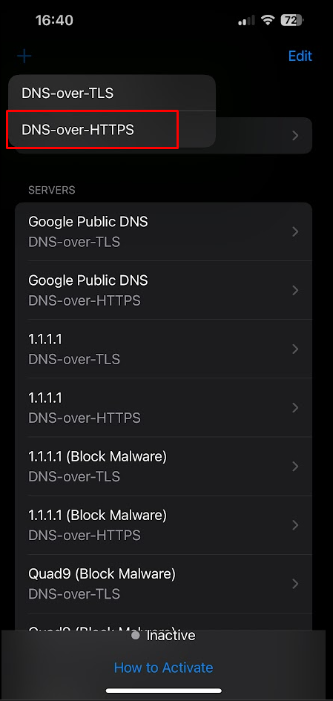This screenshot has width=333, height=701.
Task: Open chevron for 1.1.1.1 DNS-over-HTTPS
Action: [295, 407]
